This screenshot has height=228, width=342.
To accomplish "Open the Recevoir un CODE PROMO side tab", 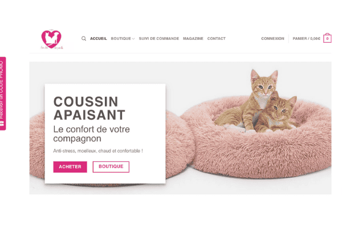I will pos(3,93).
